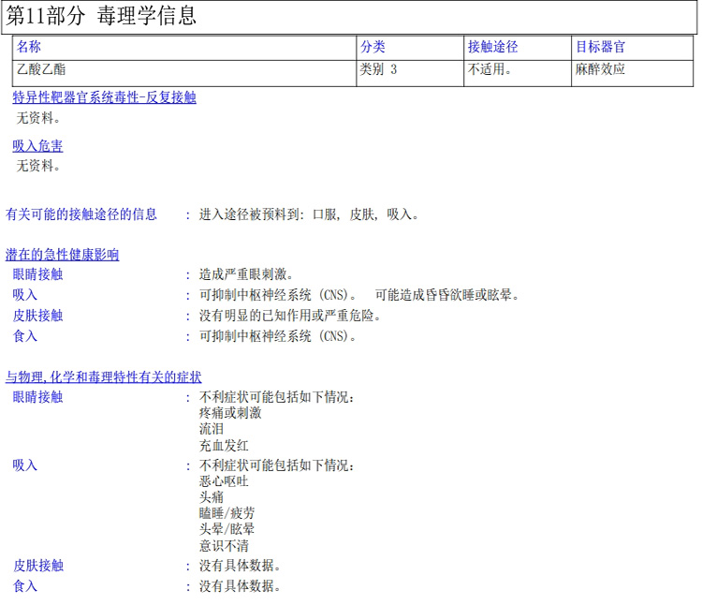Select the 与物理,化学和毒理特性有关的症状 heading link

point(103,377)
